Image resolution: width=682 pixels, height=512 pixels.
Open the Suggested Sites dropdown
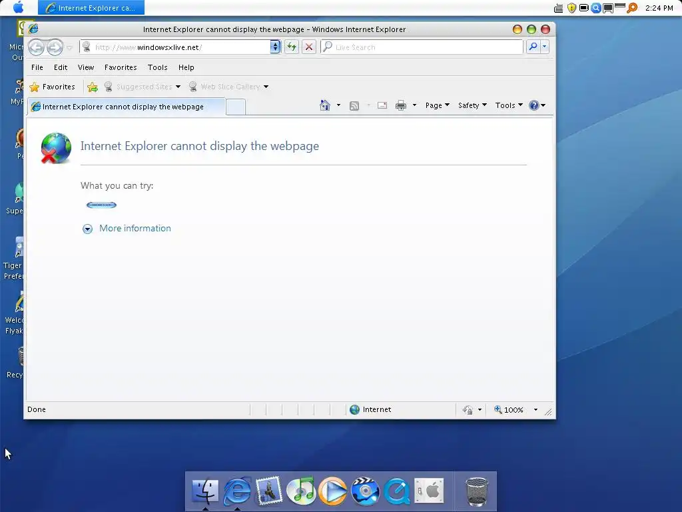[178, 87]
